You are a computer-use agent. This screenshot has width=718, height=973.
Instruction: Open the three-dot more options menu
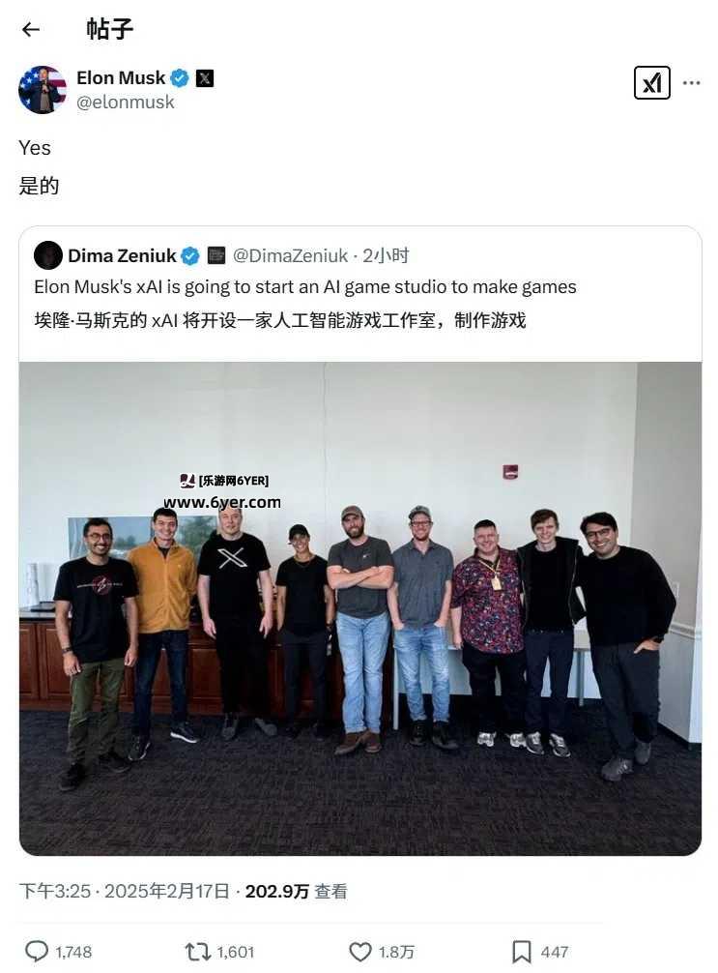click(x=691, y=82)
